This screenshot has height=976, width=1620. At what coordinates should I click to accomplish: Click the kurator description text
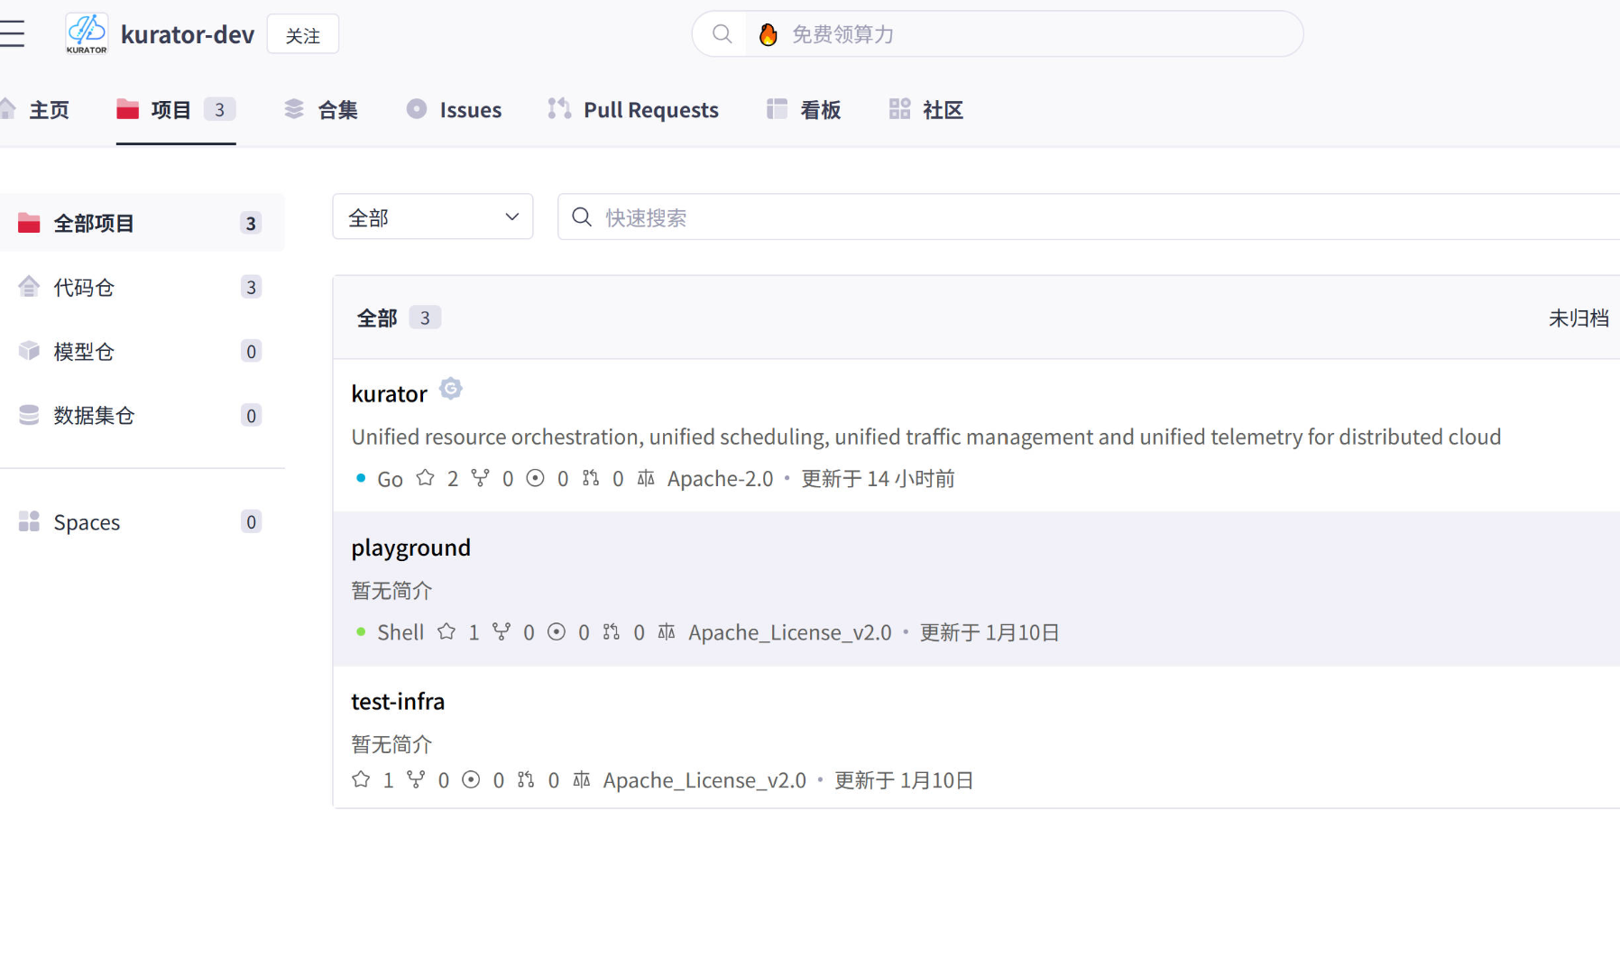point(926,437)
